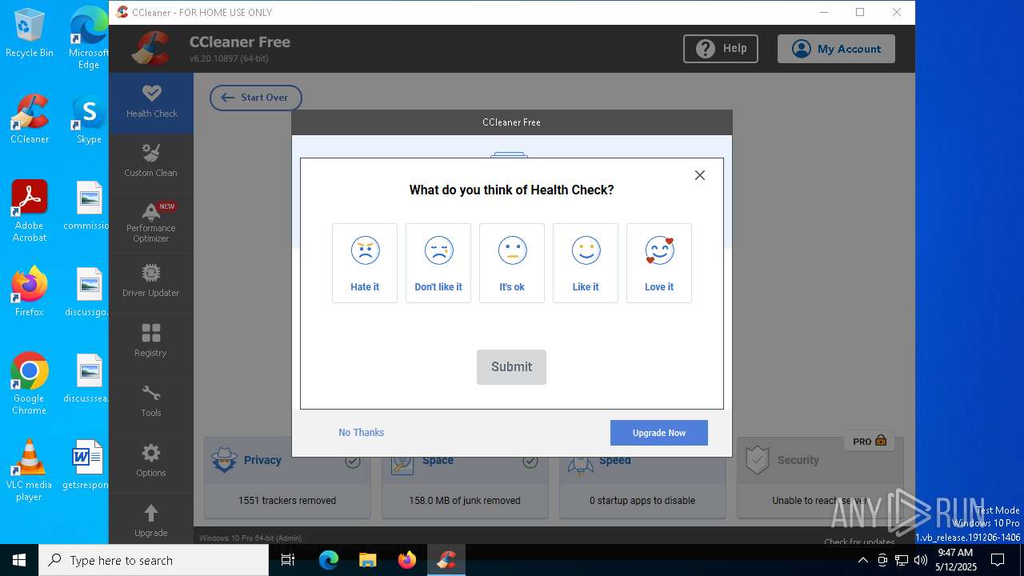Viewport: 1024px width, 576px height.
Task: Click '1551 trackers removed' text
Action: tap(287, 501)
